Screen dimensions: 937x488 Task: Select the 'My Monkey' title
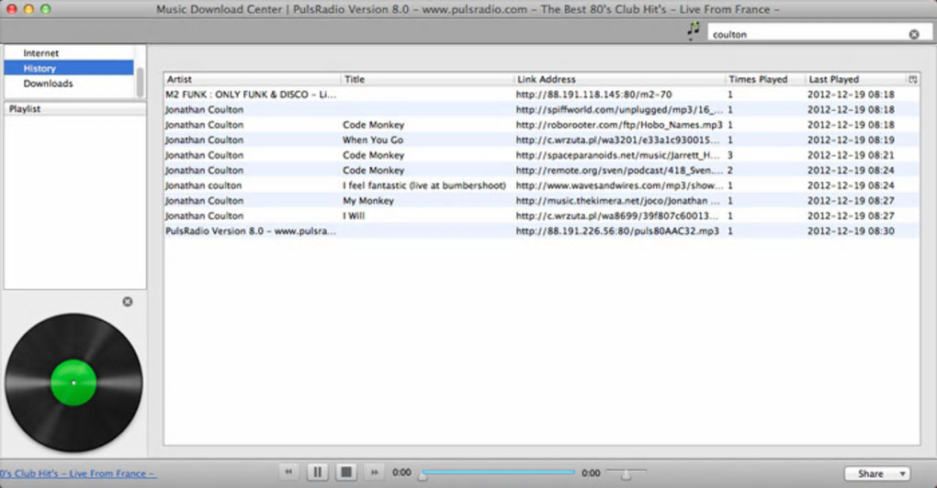pyautogui.click(x=368, y=201)
